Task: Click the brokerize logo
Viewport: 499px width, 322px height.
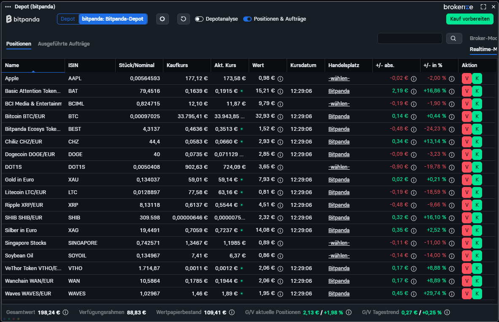Action: pos(458,7)
